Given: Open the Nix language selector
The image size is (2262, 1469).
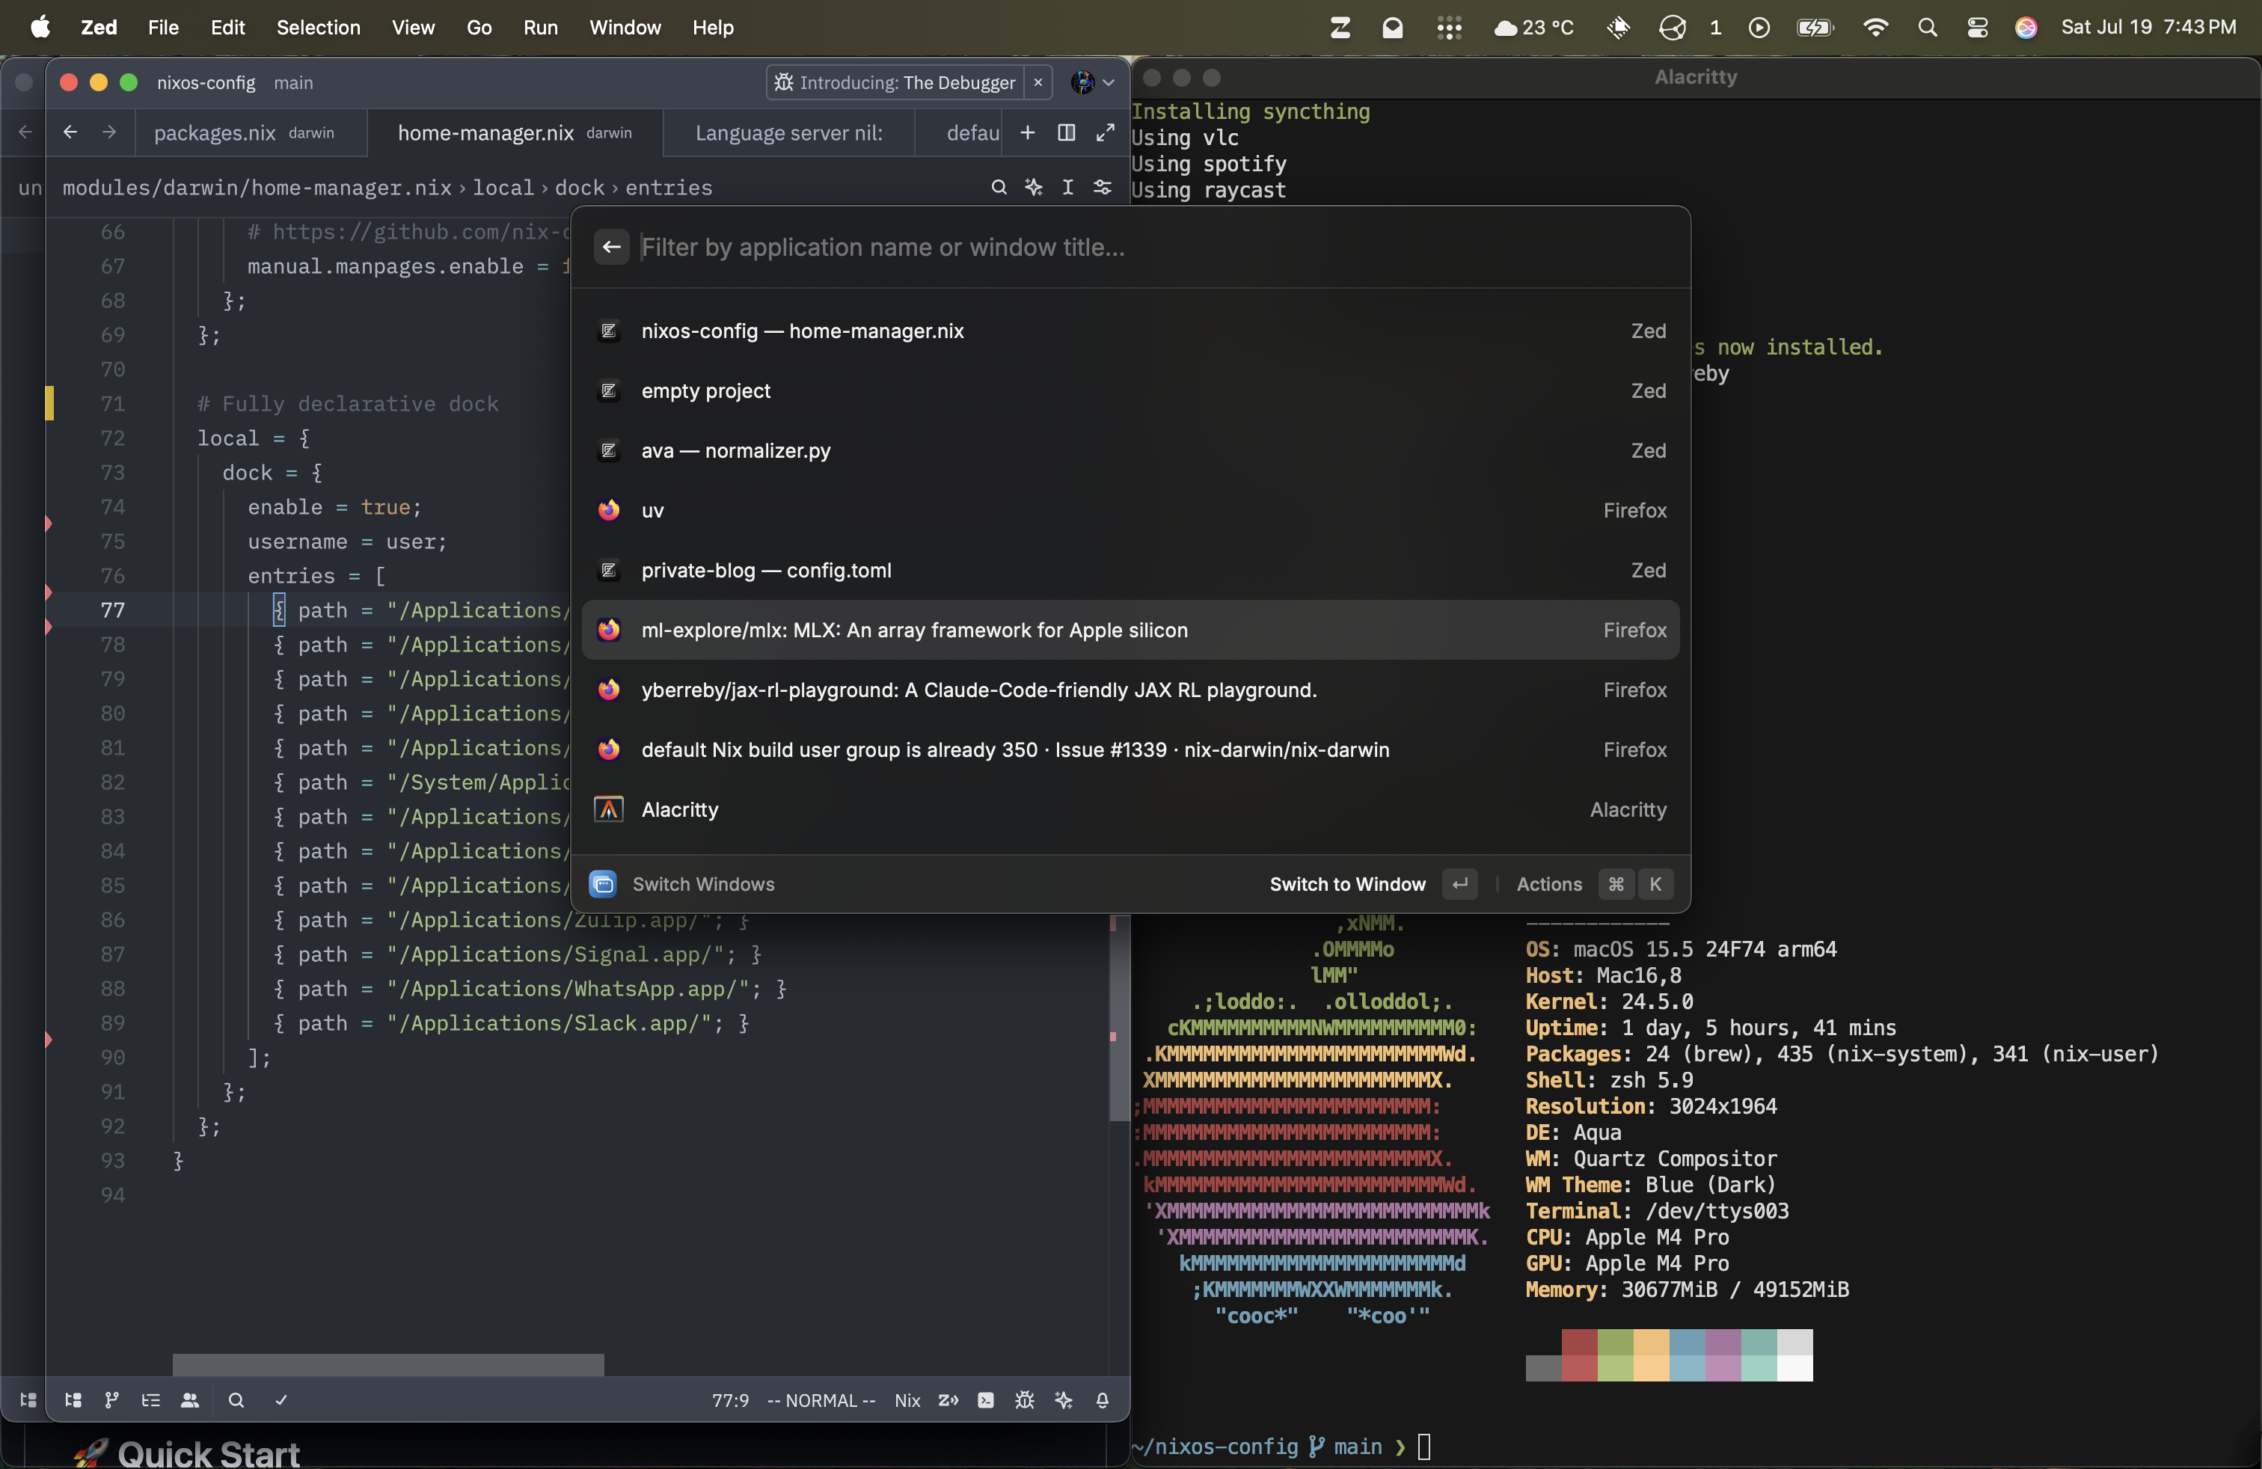Looking at the screenshot, I should (x=907, y=1399).
